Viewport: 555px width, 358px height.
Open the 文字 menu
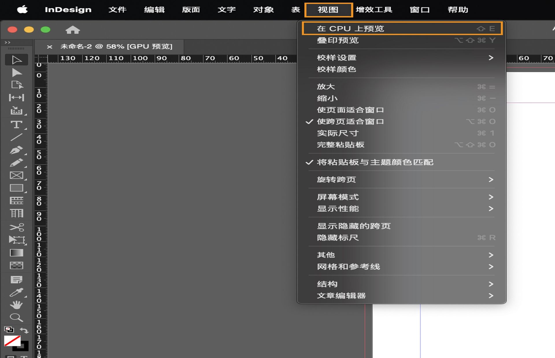click(227, 10)
